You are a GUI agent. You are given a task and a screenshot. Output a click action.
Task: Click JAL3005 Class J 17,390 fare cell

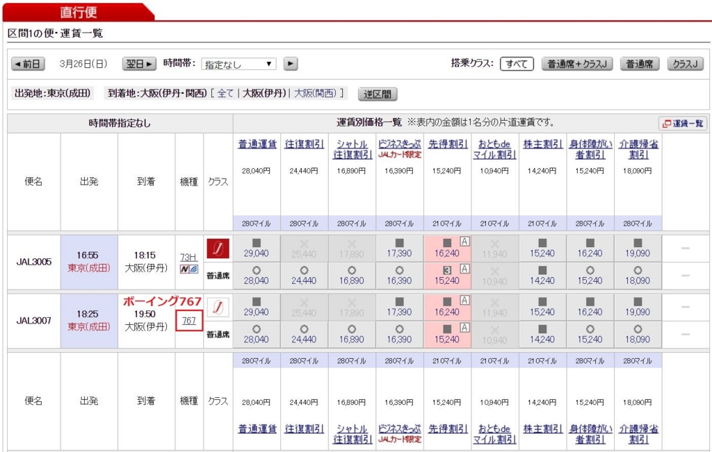400,249
